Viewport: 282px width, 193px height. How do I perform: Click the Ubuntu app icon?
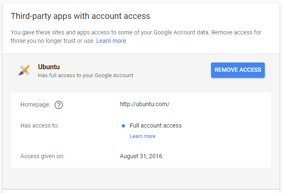[24, 70]
